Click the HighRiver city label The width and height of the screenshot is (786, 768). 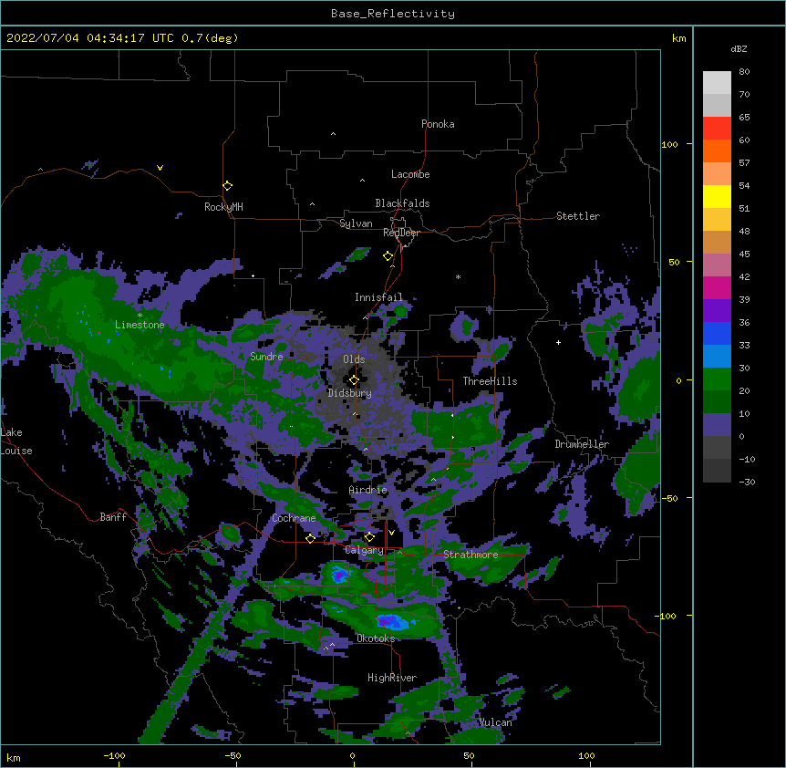[x=392, y=678]
